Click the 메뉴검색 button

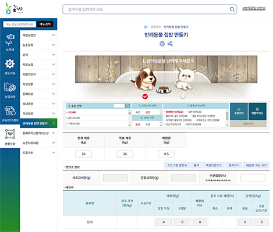[45, 24]
